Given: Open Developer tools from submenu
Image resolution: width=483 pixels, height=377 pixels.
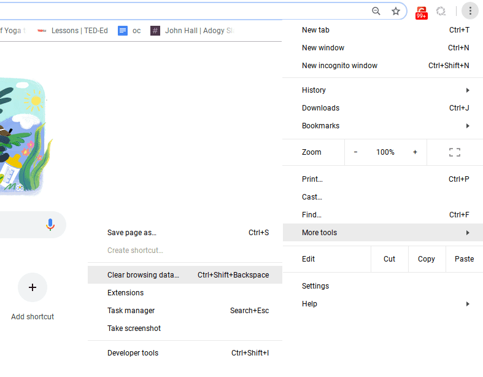Looking at the screenshot, I should [x=185, y=353].
